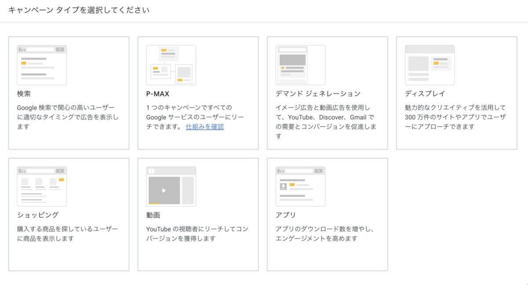Click the ショッピング campaign illustration icon

(x=42, y=186)
